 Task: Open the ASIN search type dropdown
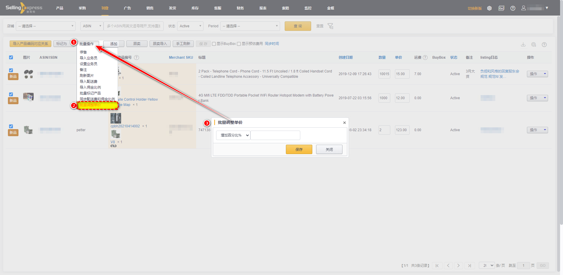click(x=92, y=26)
